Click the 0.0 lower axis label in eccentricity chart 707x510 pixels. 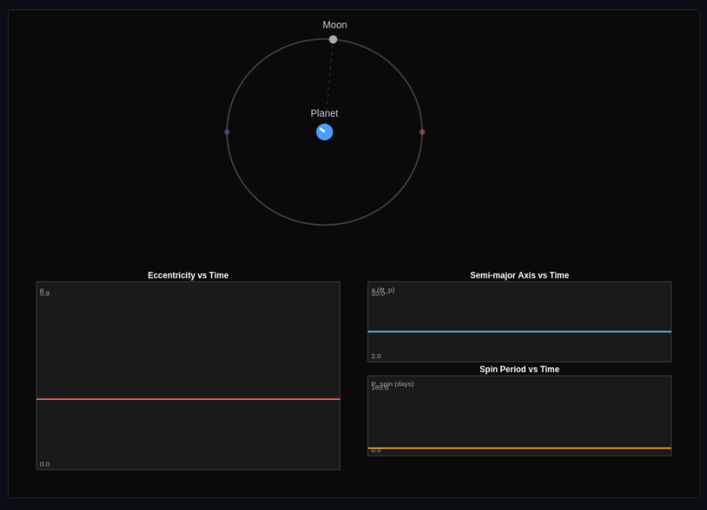44,464
